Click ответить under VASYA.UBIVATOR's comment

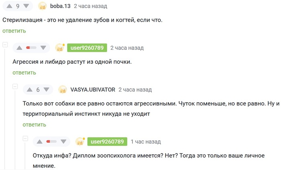[x=35, y=125]
